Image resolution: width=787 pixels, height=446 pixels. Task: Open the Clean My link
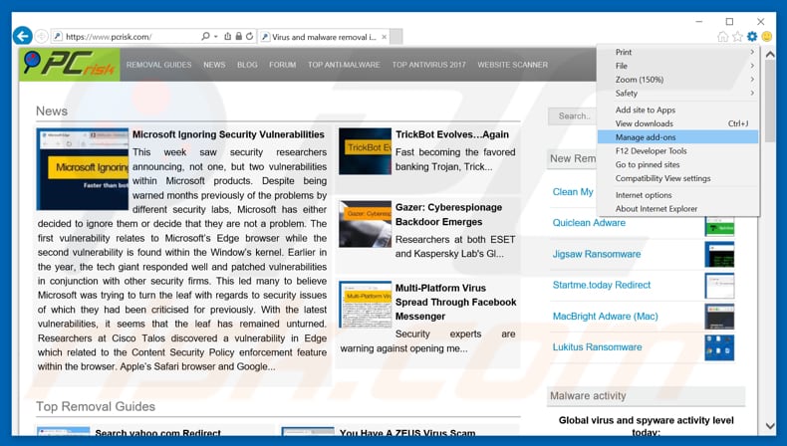point(573,192)
